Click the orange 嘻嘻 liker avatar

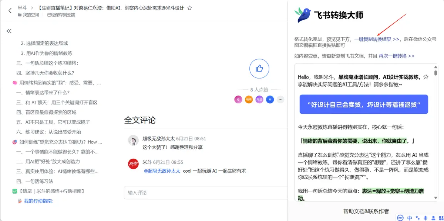(x=249, y=99)
